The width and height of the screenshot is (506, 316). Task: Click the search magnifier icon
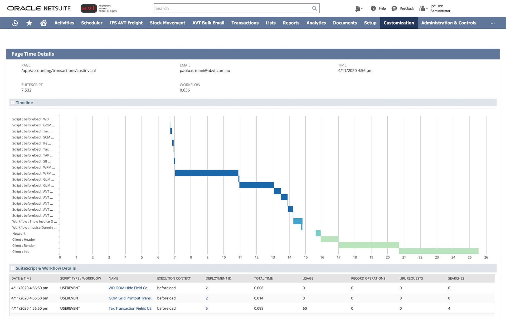click(314, 8)
